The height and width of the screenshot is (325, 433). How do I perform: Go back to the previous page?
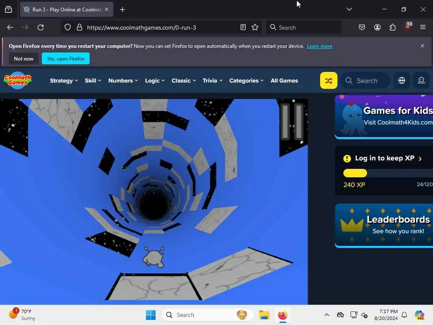pos(10,28)
